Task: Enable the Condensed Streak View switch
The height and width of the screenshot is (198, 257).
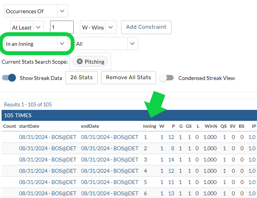Action: 167,78
